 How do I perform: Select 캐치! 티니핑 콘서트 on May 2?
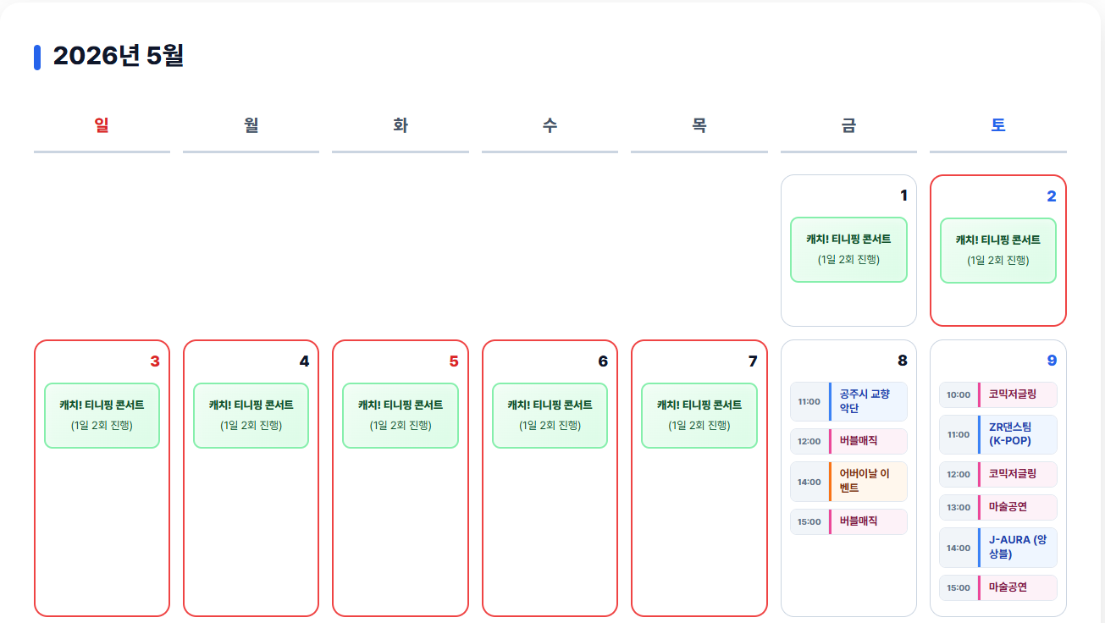[997, 249]
